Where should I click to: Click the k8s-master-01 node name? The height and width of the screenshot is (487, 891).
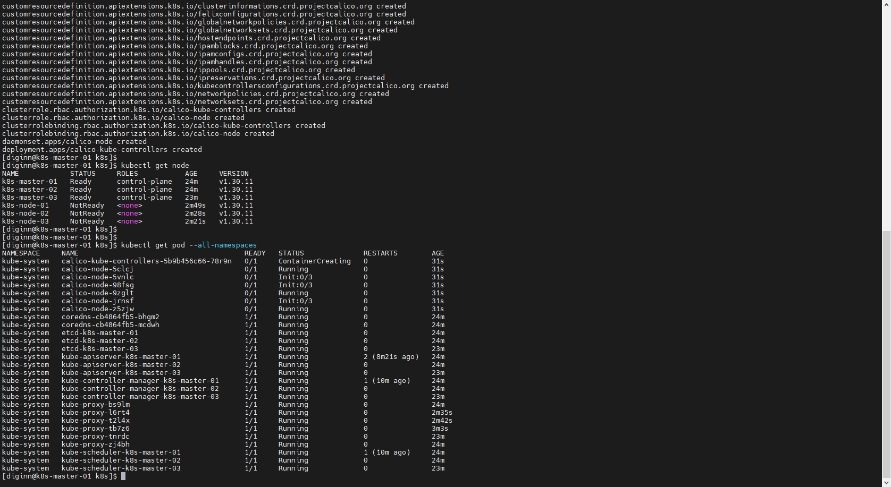29,182
